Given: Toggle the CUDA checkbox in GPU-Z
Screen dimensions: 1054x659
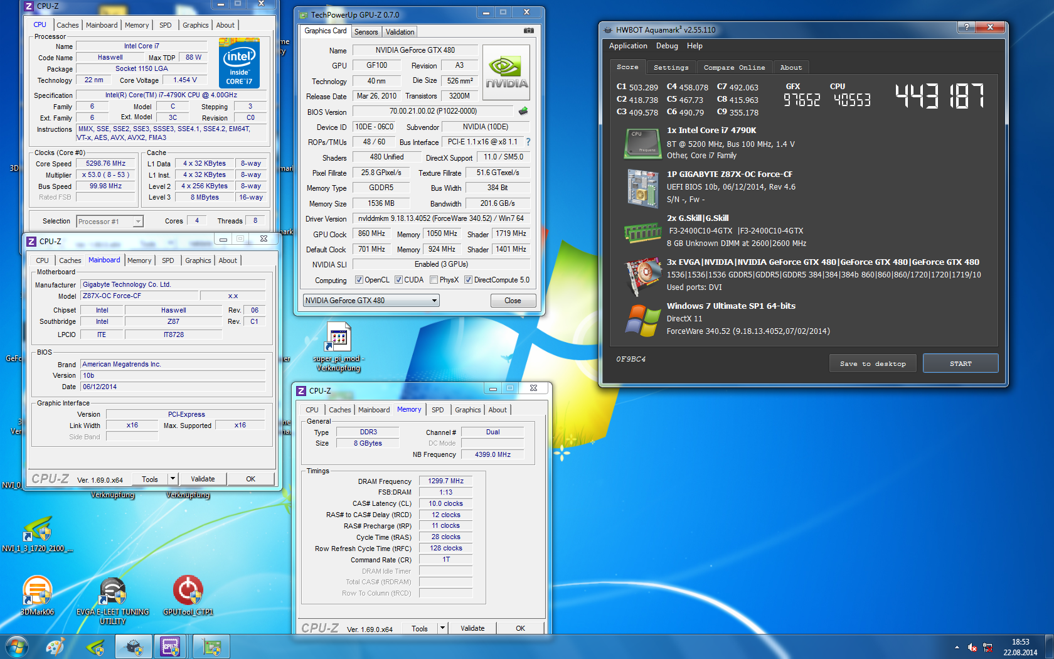Looking at the screenshot, I should [398, 280].
